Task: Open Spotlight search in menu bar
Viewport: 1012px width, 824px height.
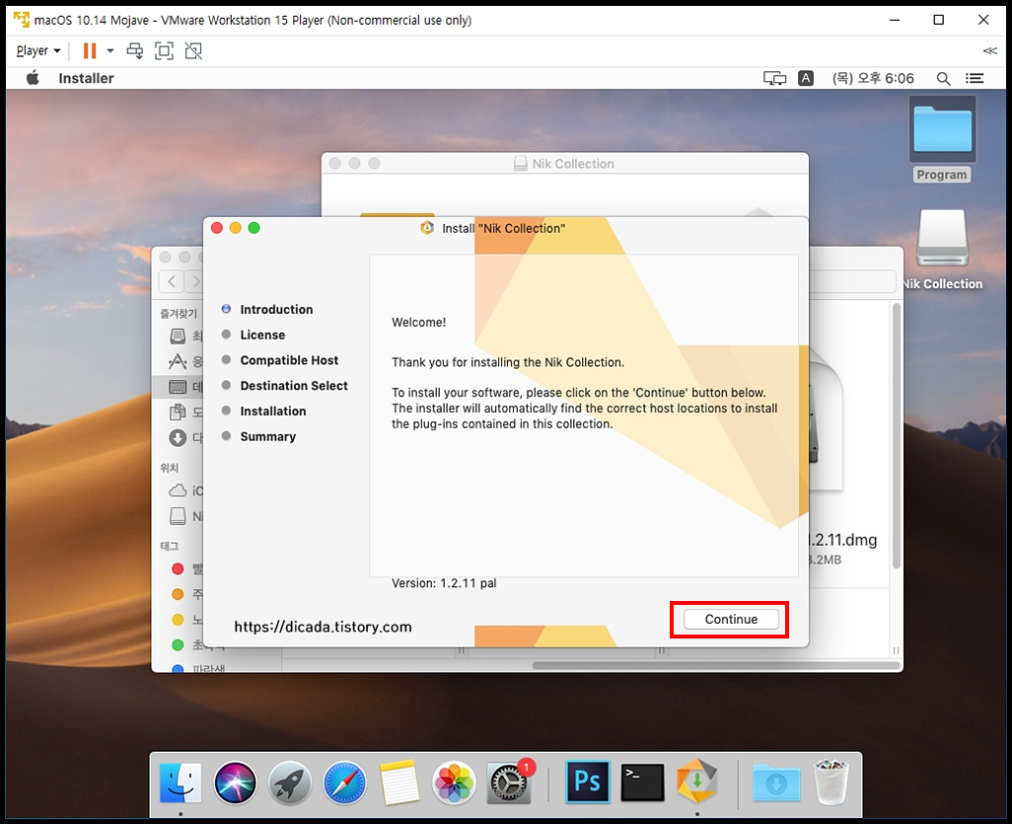Action: click(x=943, y=78)
